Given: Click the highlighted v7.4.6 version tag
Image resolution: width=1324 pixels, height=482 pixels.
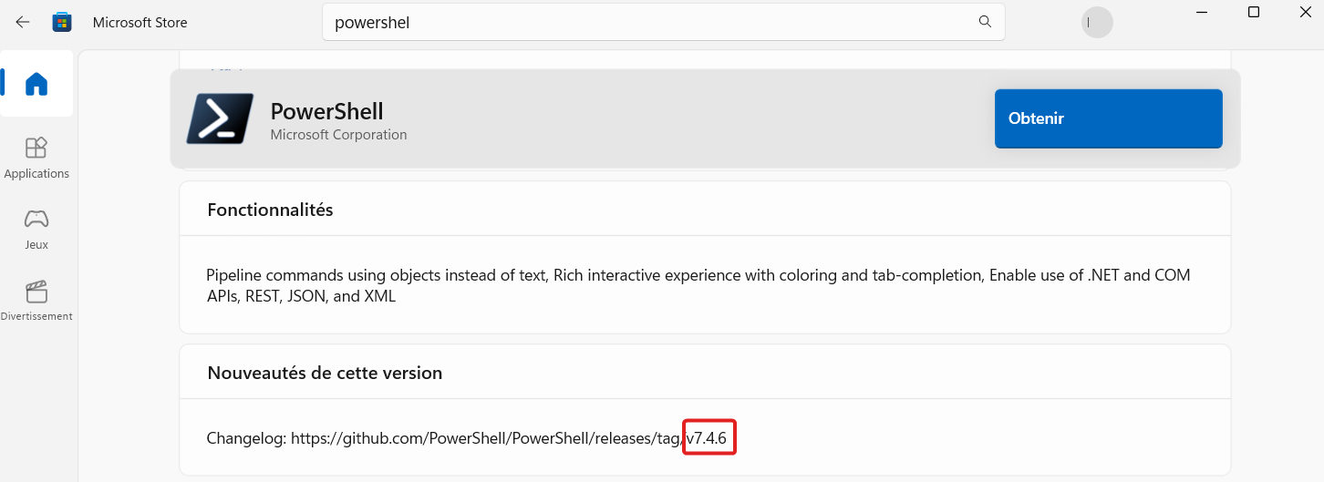Looking at the screenshot, I should tap(708, 438).
